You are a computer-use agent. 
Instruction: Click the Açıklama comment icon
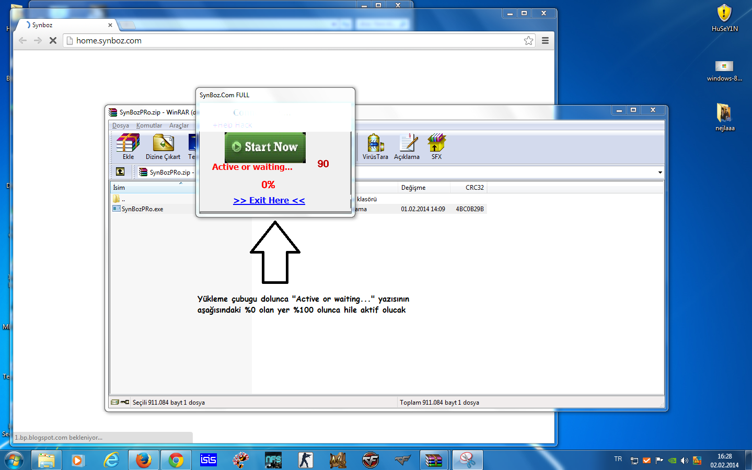pyautogui.click(x=407, y=146)
